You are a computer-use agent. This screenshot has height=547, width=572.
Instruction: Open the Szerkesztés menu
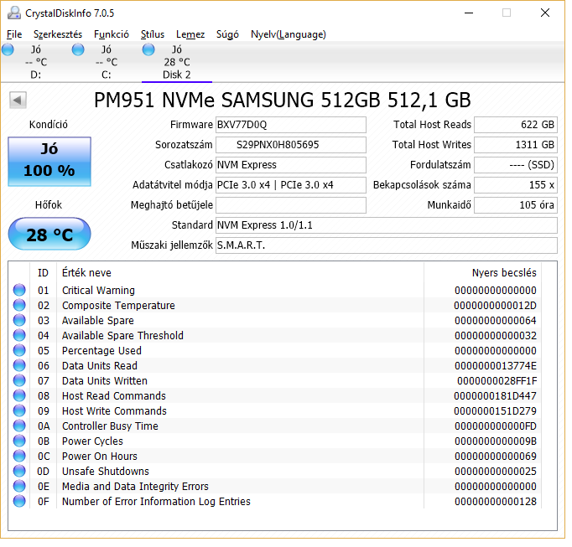58,34
